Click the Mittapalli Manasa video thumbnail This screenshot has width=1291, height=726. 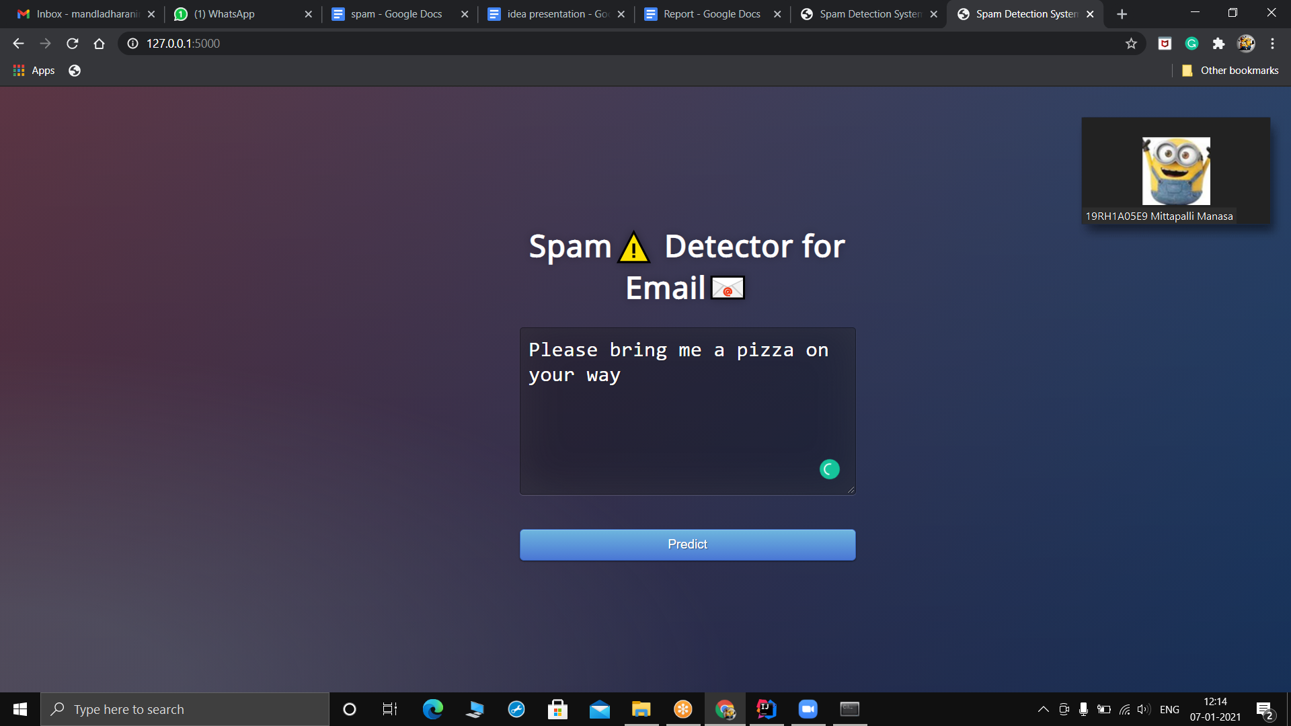[1175, 171]
